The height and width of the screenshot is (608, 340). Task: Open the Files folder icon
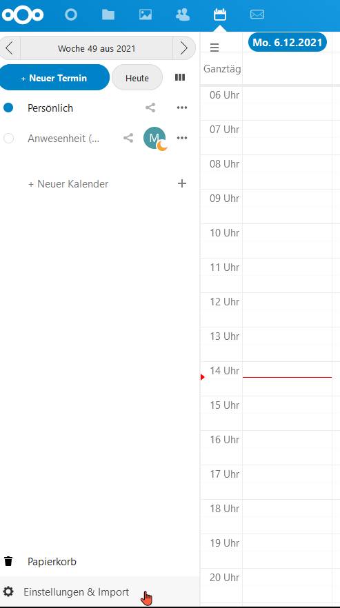[x=108, y=14]
